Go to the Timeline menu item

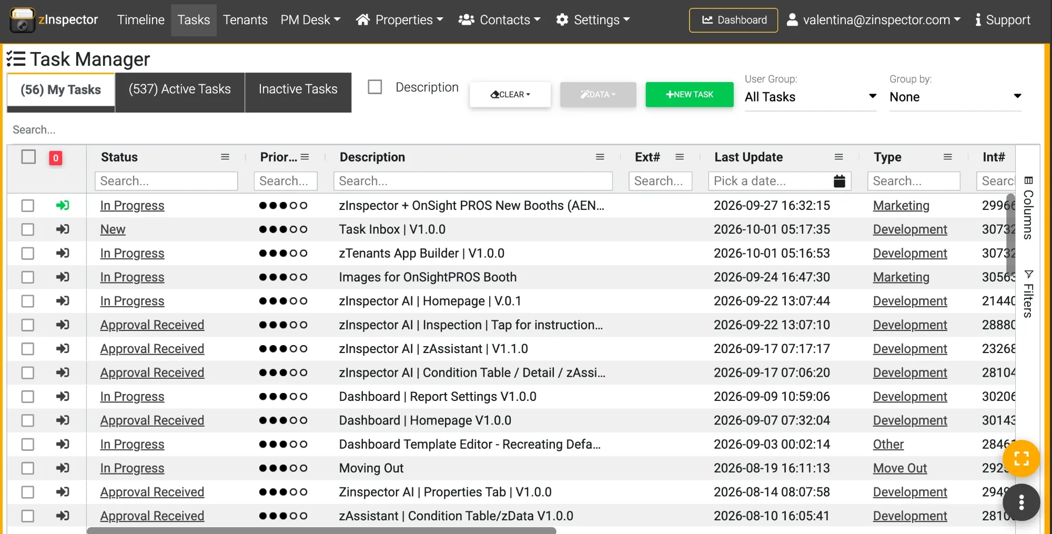click(x=140, y=20)
